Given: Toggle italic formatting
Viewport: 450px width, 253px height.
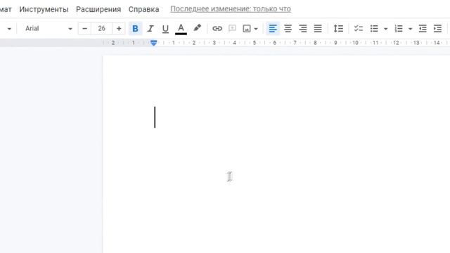Looking at the screenshot, I should pos(150,28).
